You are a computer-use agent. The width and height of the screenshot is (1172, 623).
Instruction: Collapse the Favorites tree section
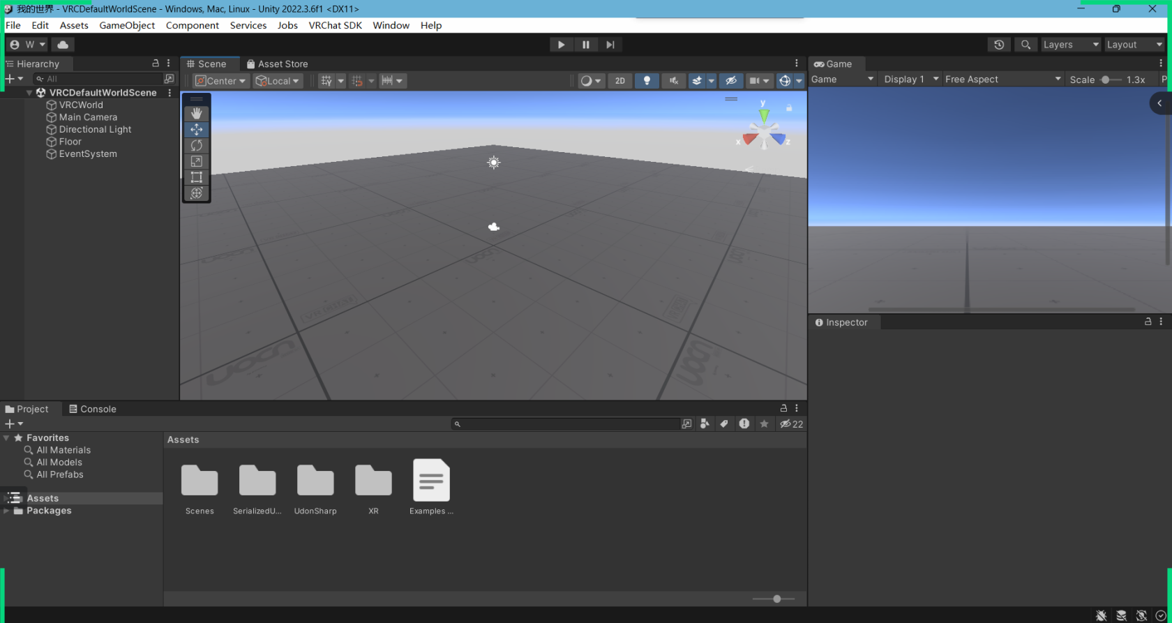pos(6,438)
